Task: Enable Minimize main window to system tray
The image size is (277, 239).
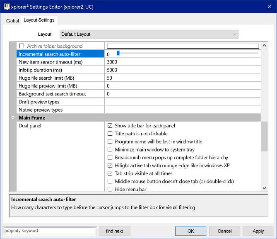Action: (110, 149)
